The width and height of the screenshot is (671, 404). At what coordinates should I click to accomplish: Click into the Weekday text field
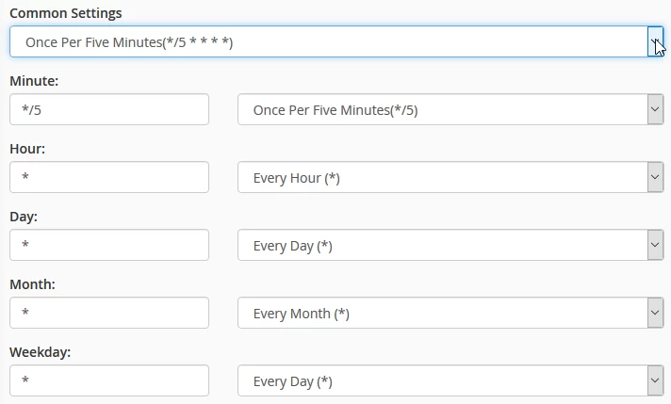109,380
